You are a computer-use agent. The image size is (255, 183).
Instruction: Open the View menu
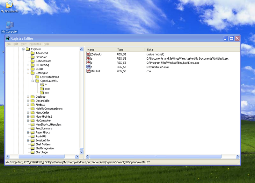[24, 44]
